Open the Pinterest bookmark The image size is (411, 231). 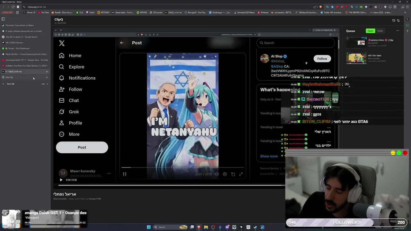click(x=263, y=13)
